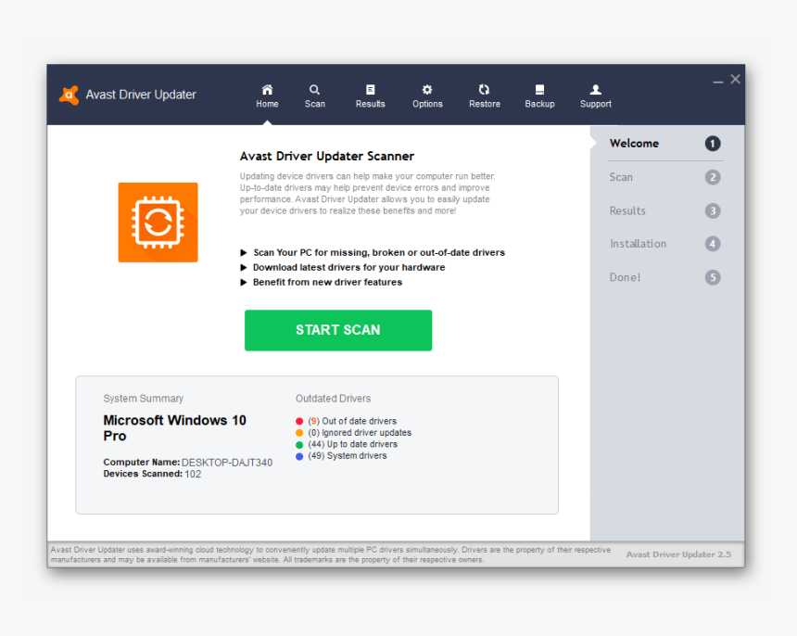Click 'Download latest drivers' bullet
797x636 pixels.
pos(348,267)
